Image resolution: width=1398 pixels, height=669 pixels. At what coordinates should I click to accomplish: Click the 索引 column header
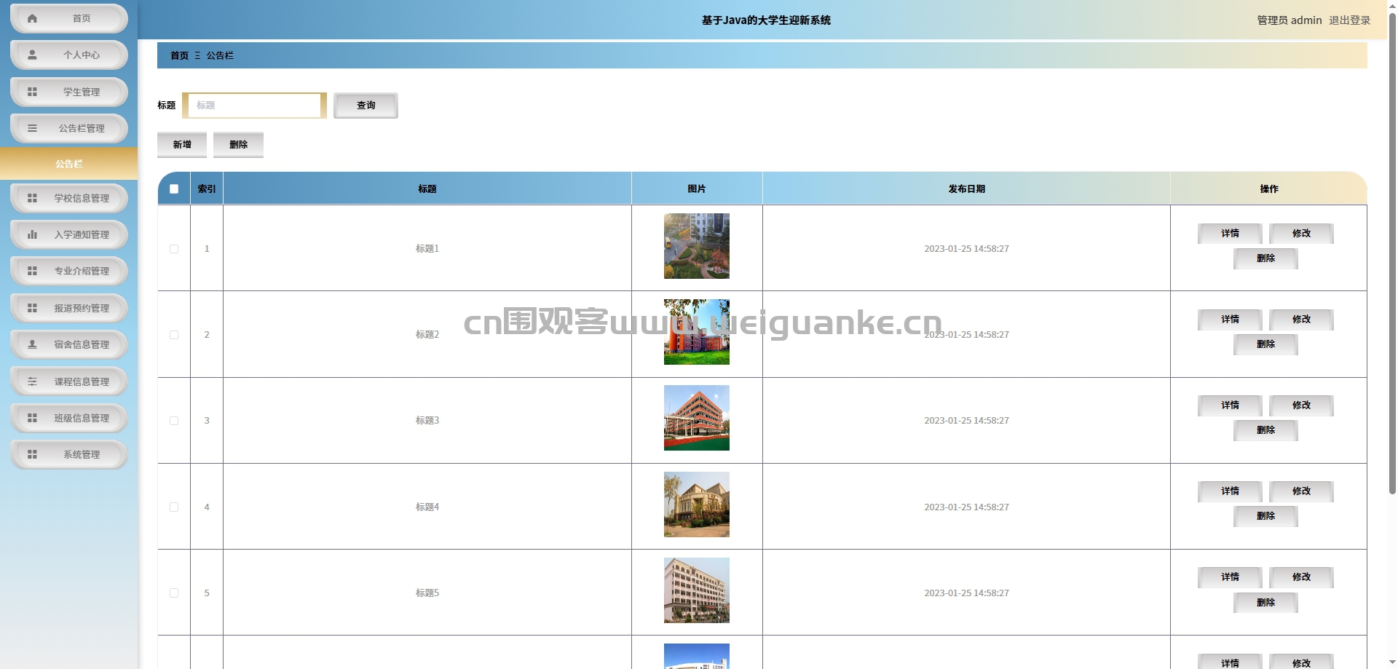(x=207, y=189)
